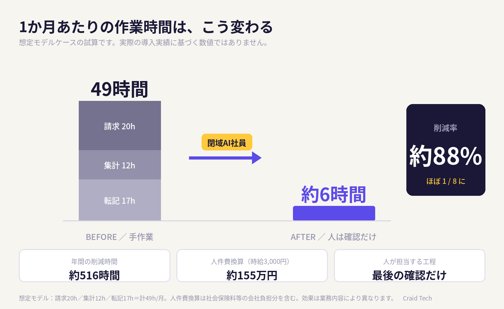Open the 人件費換算 約155万円 card
The image size is (504, 309).
click(x=252, y=266)
